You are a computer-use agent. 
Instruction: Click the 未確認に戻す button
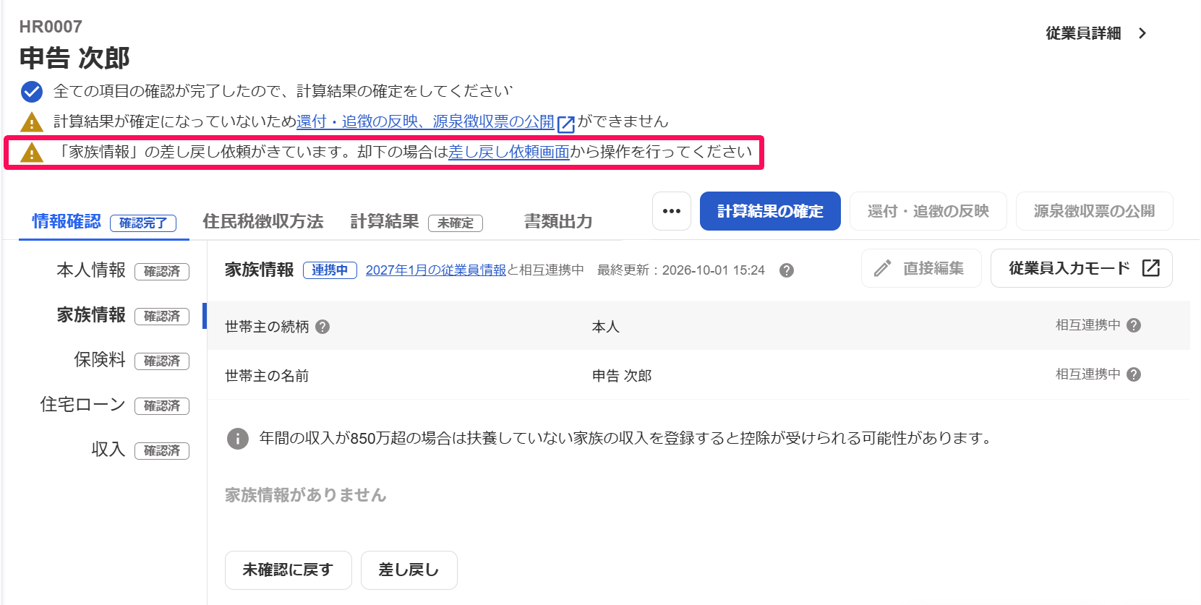tap(289, 570)
